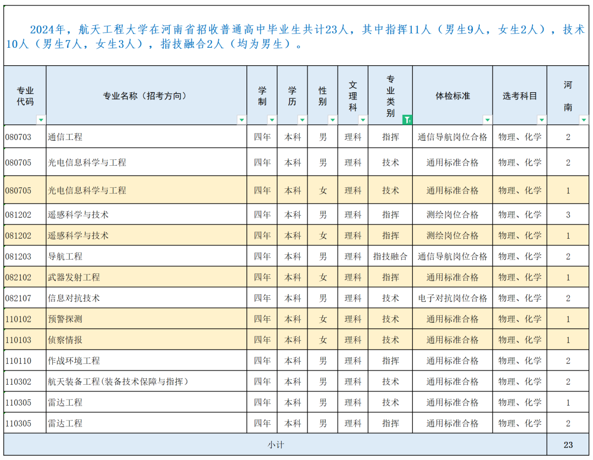
Task: Click the 航天装备工程 major cell
Action: [x=146, y=382]
